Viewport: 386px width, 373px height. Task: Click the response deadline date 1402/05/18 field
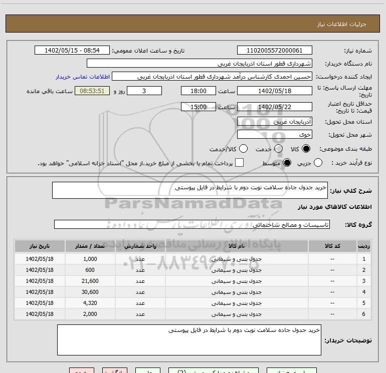(x=275, y=91)
